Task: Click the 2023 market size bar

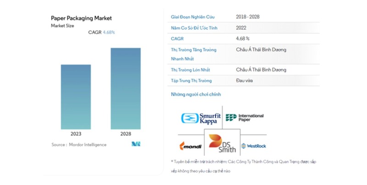Action: coord(76,97)
